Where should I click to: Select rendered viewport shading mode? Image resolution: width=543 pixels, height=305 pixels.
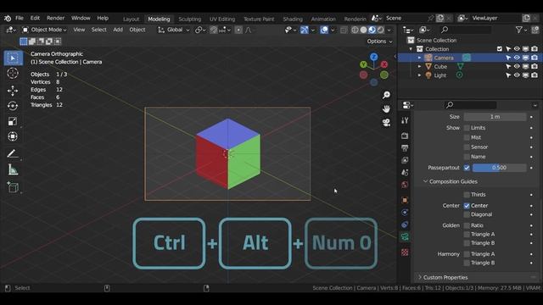coord(381,30)
